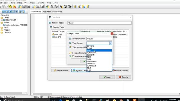This screenshot has width=180, height=101.
Task: Click the delete trigger toolbar icon
Action: point(70,6)
